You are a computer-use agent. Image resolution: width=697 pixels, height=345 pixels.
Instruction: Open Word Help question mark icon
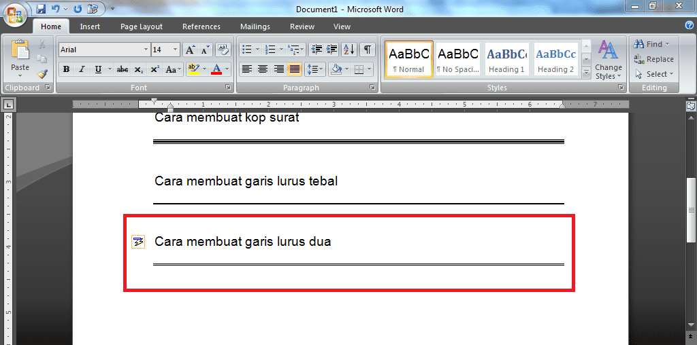pos(690,25)
